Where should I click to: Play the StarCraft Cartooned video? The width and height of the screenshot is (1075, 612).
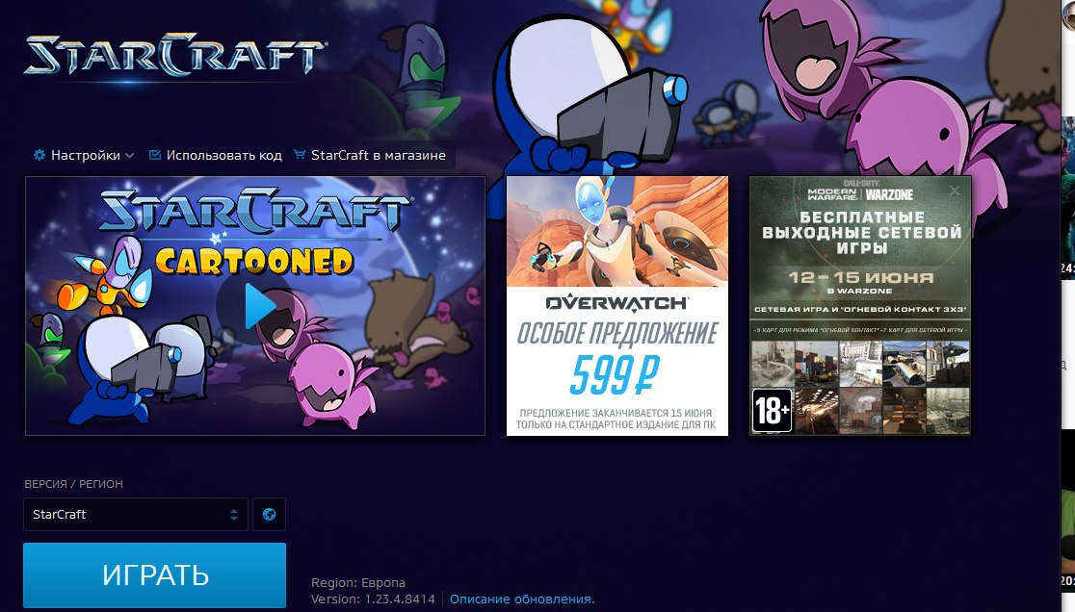point(258,306)
